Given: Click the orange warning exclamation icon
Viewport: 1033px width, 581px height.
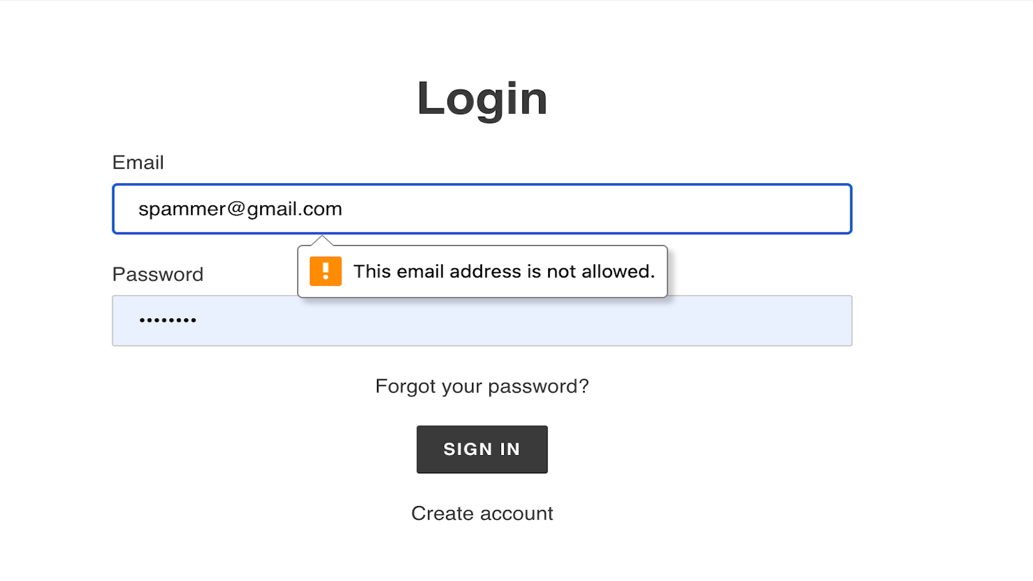Looking at the screenshot, I should pos(325,271).
